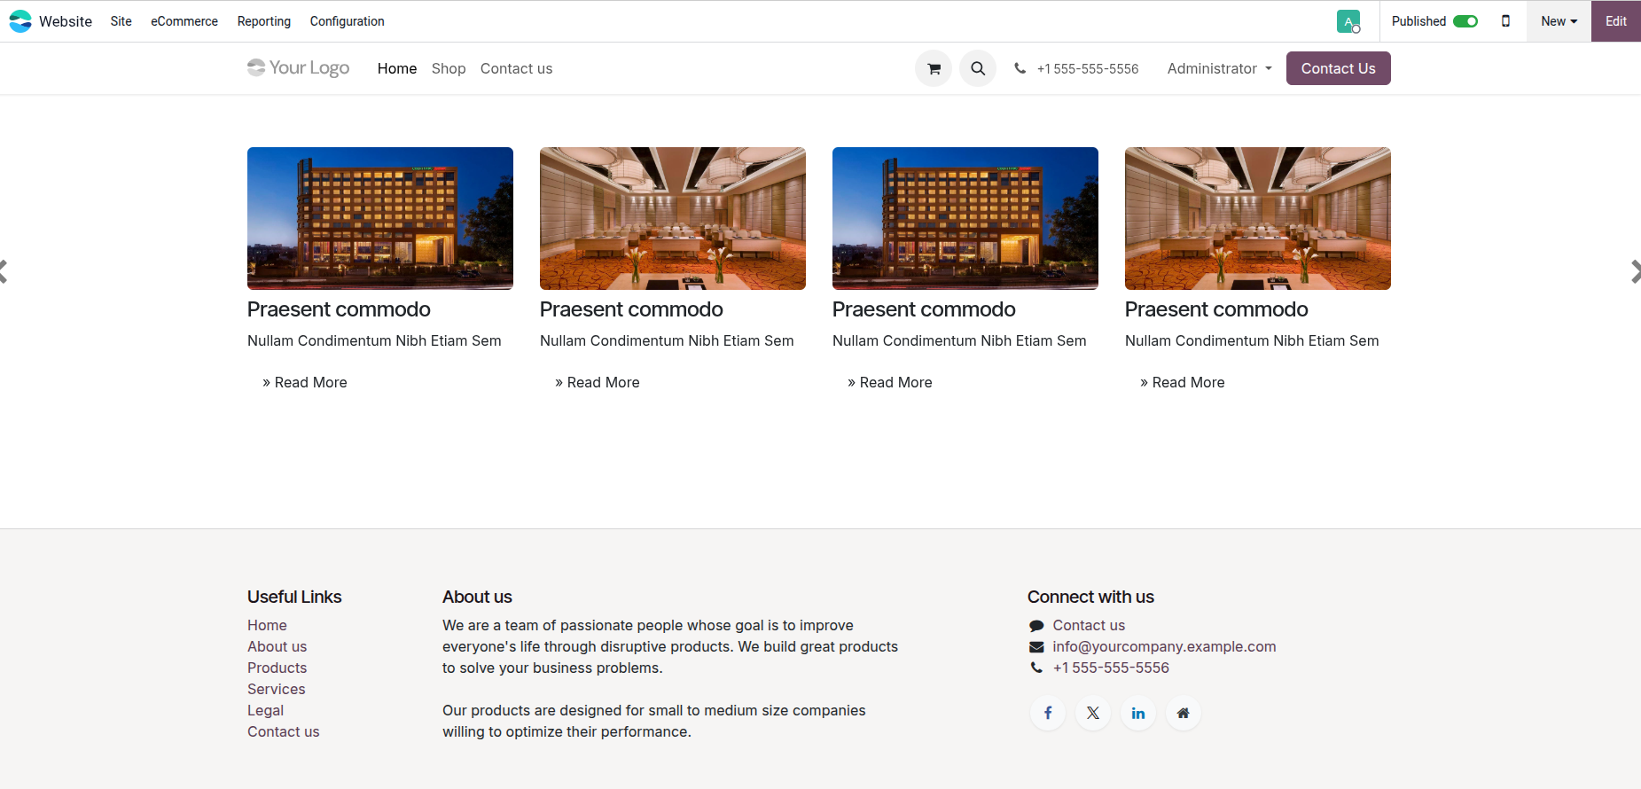Click the header phone icon

(1020, 68)
